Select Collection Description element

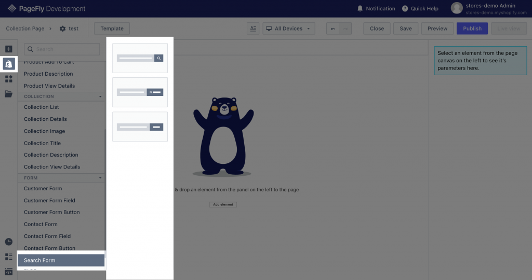click(51, 155)
